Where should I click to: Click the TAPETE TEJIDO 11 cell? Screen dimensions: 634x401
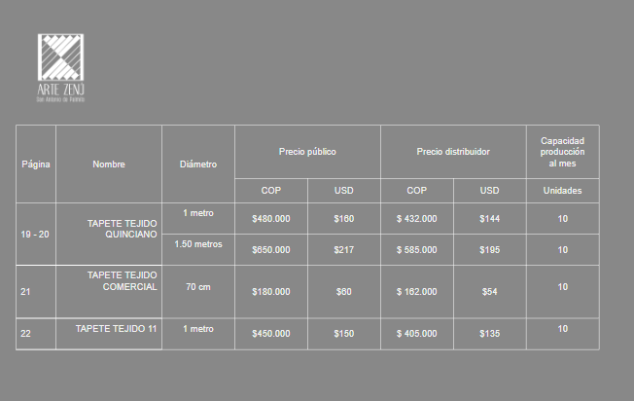point(109,334)
